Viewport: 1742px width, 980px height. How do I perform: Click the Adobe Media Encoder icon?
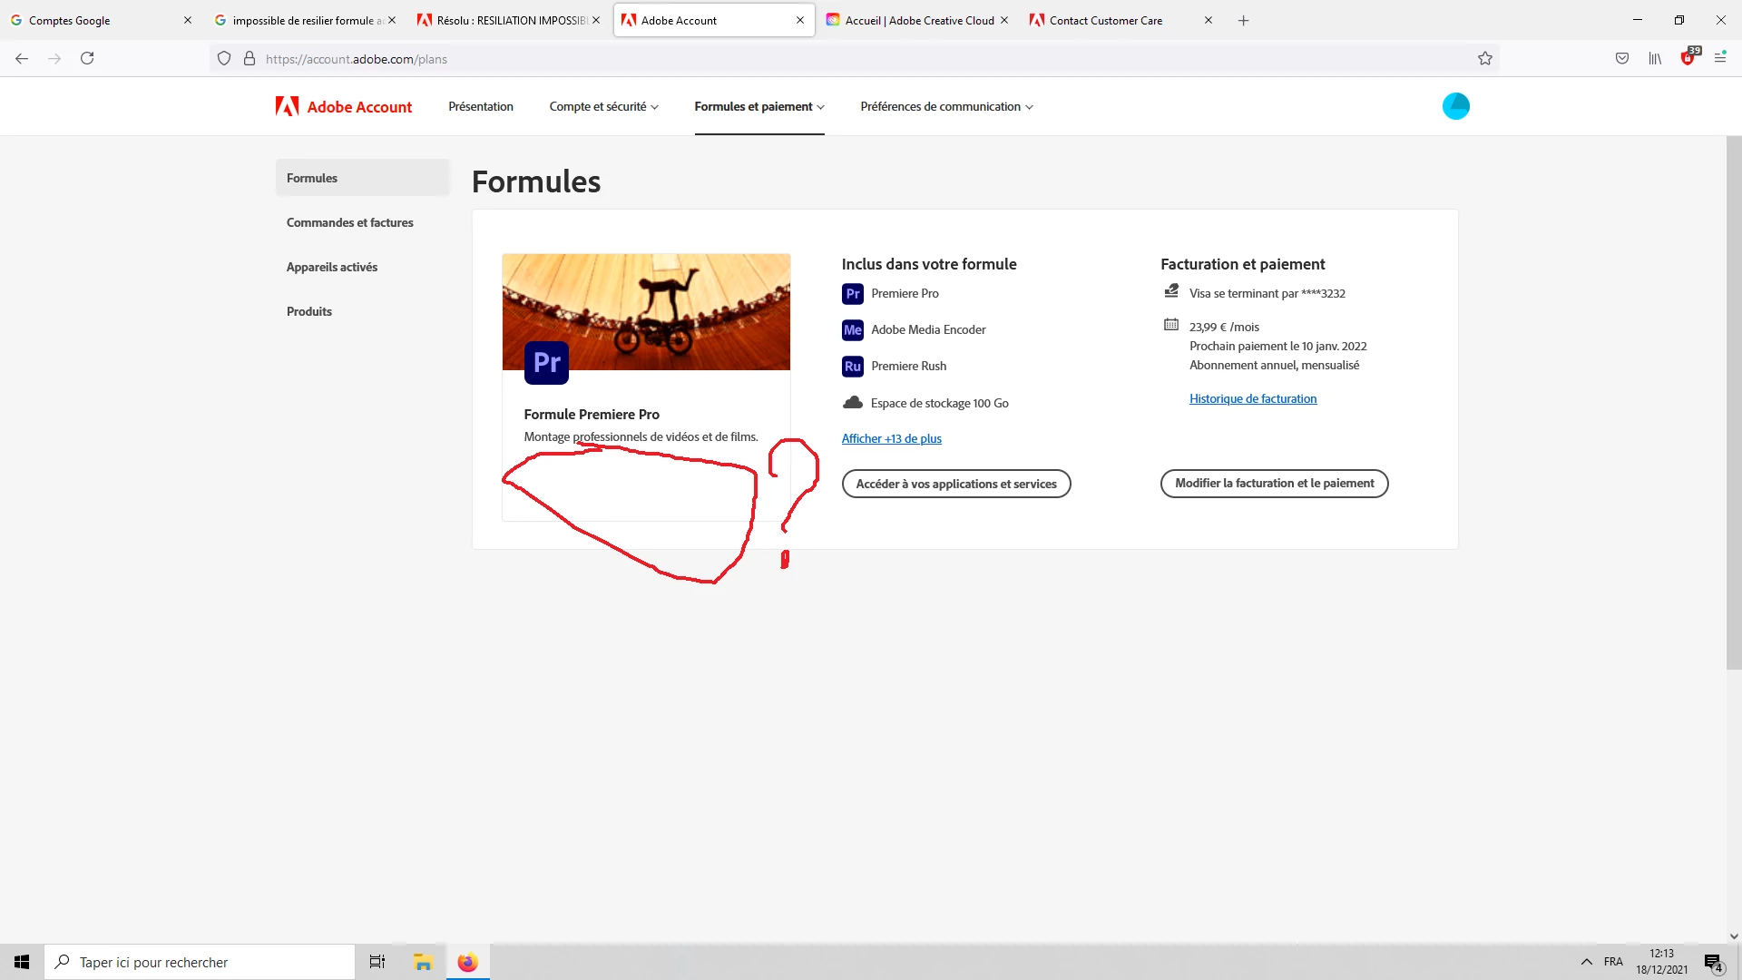coord(852,330)
